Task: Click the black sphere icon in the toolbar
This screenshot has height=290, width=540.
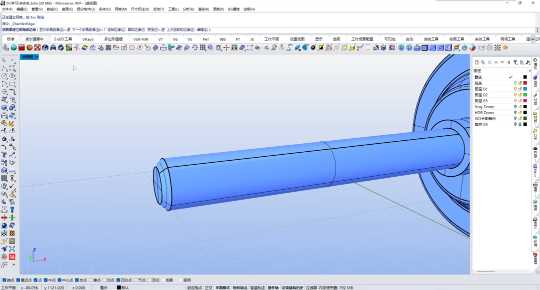Action: coord(313,48)
